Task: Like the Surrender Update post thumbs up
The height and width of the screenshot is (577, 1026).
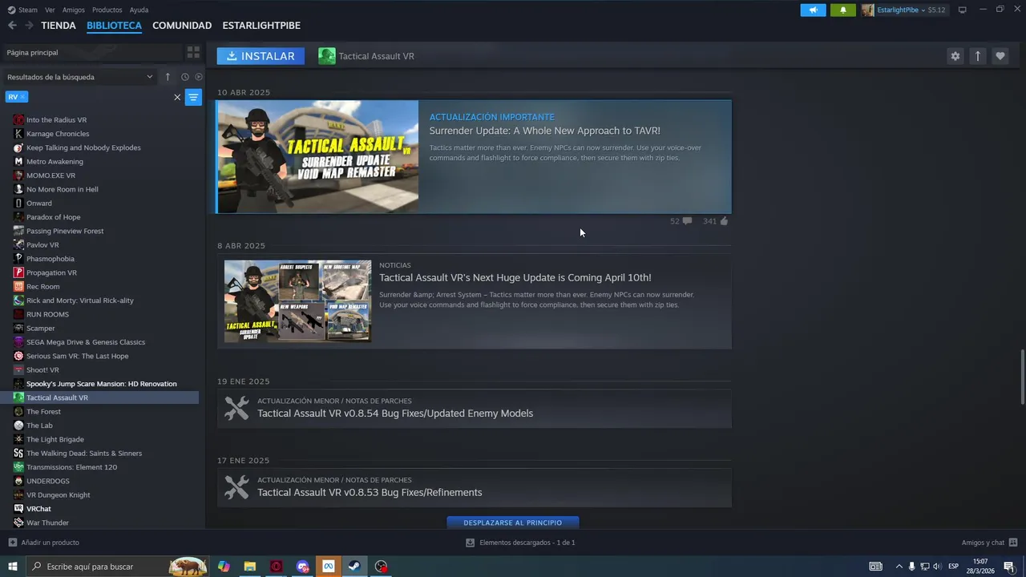Action: click(724, 221)
